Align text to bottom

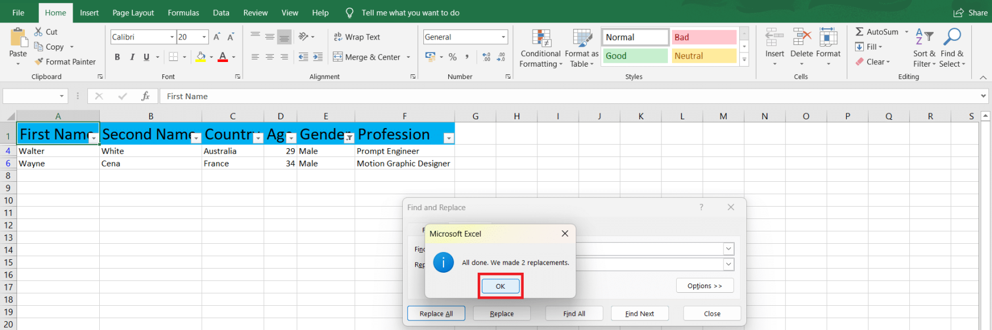284,37
